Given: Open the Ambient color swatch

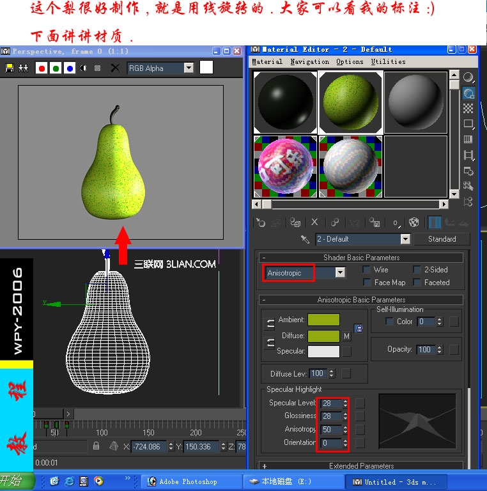Looking at the screenshot, I should [x=323, y=320].
